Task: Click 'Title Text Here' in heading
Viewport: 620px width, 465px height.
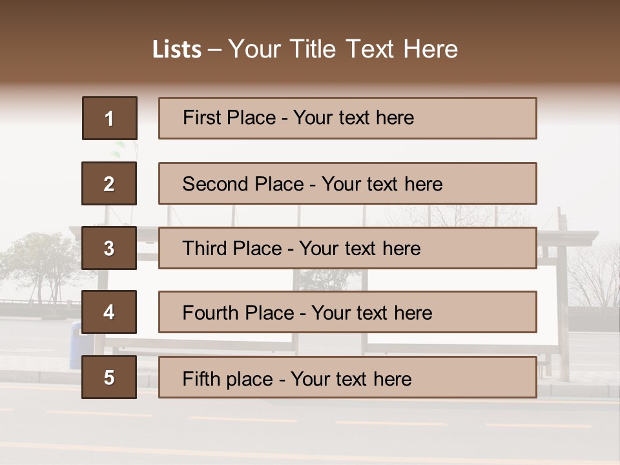Action: pos(374,49)
